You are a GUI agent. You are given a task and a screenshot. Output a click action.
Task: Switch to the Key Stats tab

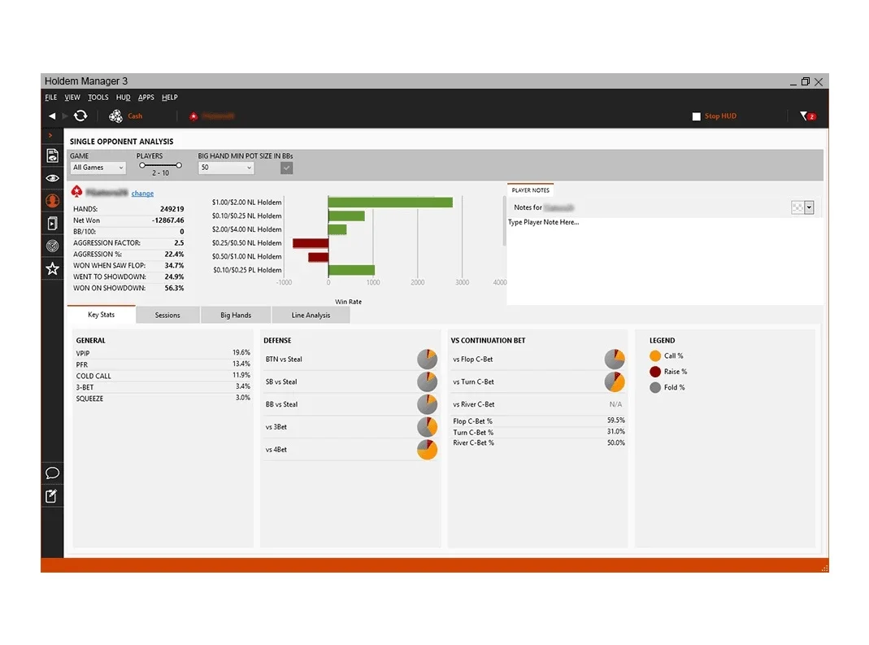(x=102, y=315)
